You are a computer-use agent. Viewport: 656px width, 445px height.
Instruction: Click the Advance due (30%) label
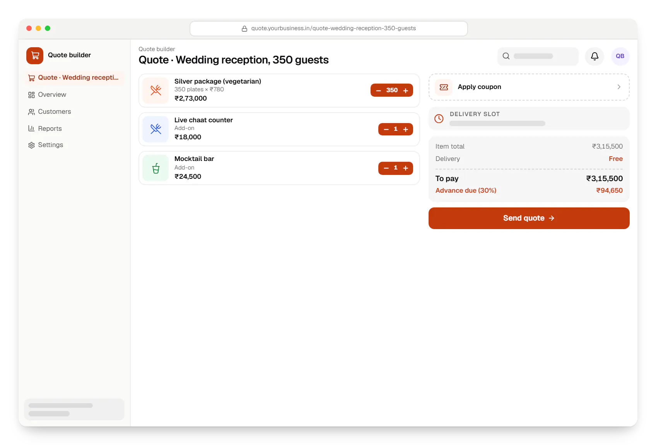(x=466, y=191)
